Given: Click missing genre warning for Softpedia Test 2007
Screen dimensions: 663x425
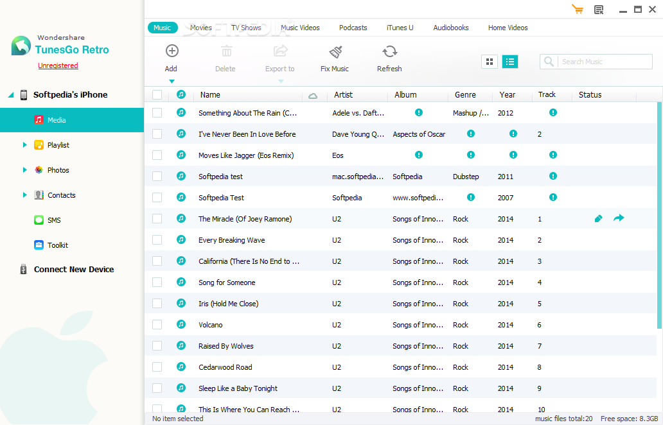Looking at the screenshot, I should pyautogui.click(x=471, y=197).
